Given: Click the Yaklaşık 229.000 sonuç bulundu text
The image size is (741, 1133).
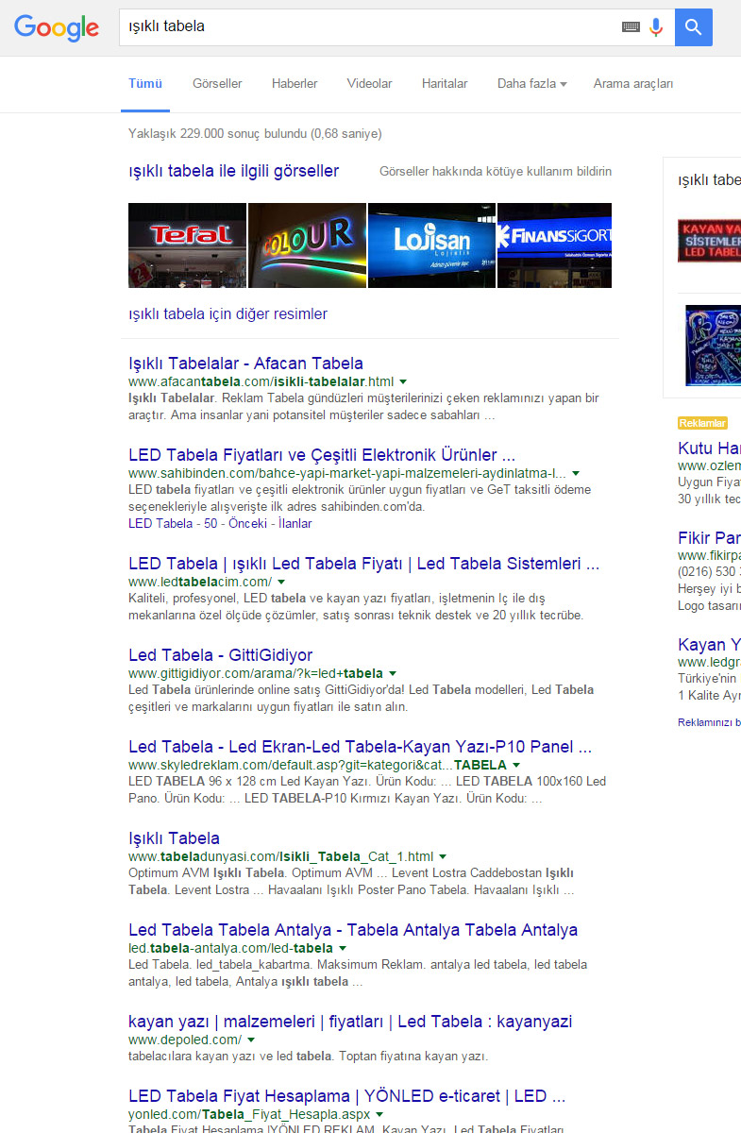Looking at the screenshot, I should (255, 134).
